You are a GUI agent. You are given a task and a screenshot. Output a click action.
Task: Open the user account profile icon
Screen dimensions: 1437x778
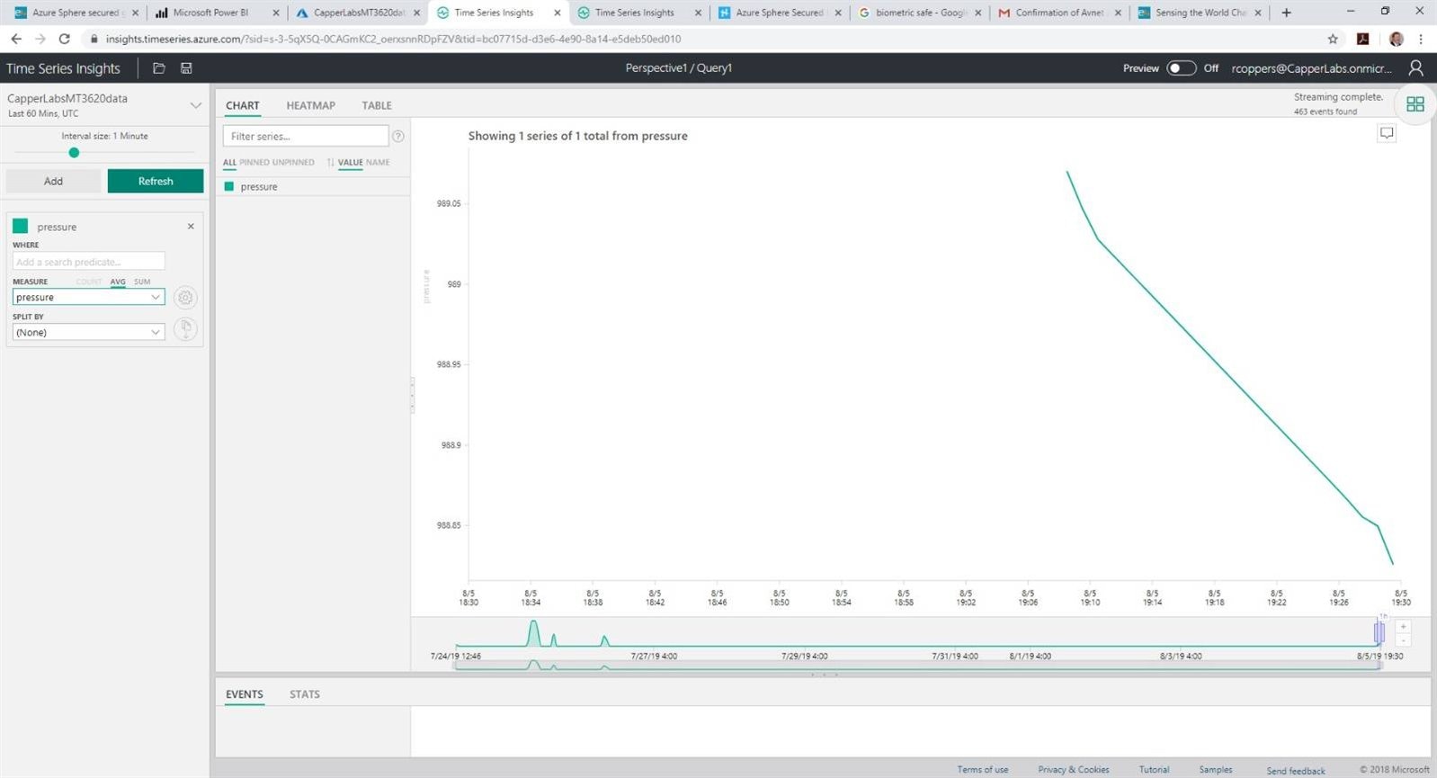coord(1415,68)
